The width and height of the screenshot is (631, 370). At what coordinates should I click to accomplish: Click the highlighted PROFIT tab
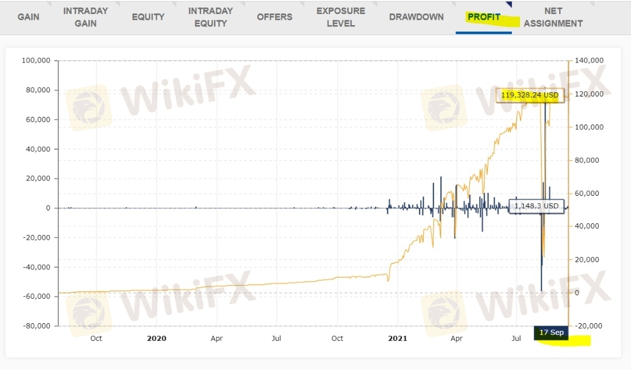coord(484,17)
